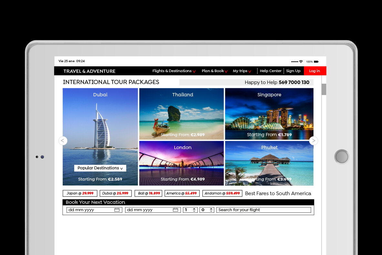
Task: Open the Singapore tour package tile
Action: pos(269,114)
